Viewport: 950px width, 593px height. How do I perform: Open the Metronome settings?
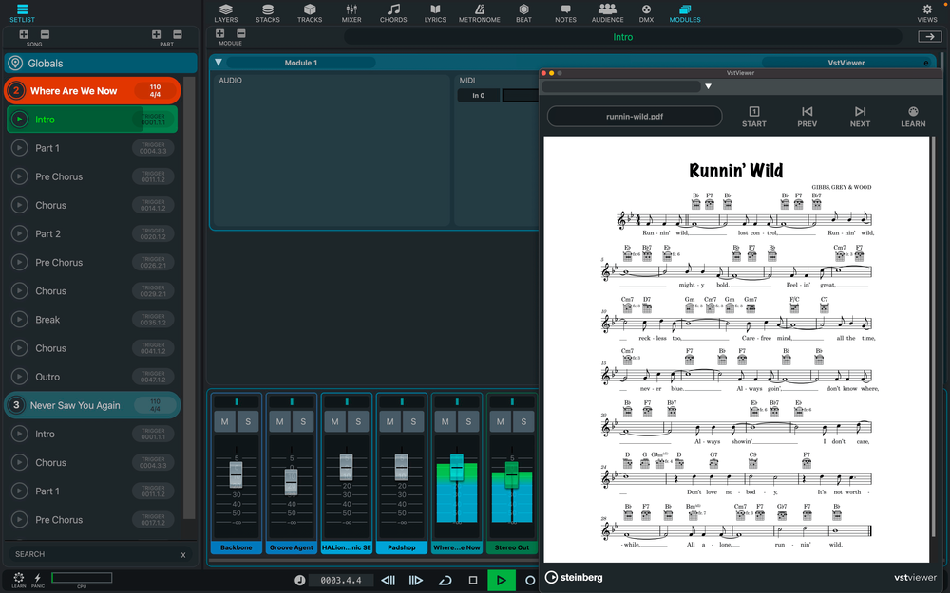[480, 13]
